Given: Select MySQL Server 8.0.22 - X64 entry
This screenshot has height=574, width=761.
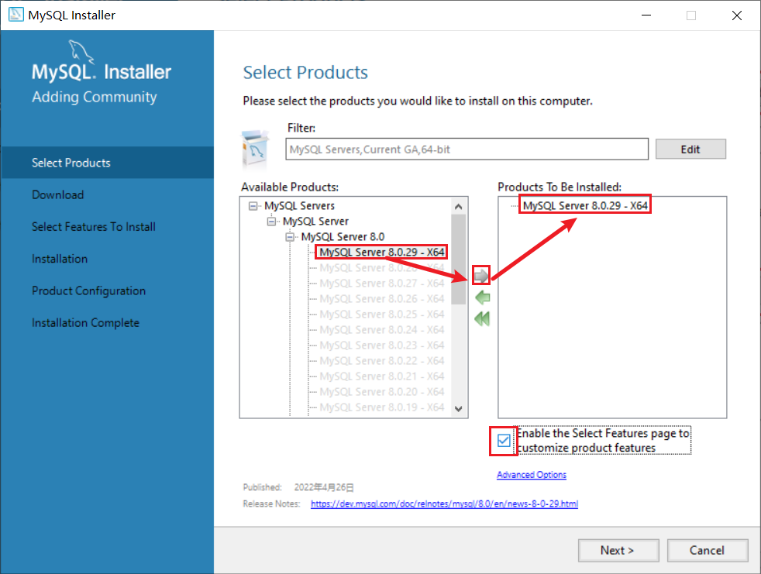Looking at the screenshot, I should point(381,361).
